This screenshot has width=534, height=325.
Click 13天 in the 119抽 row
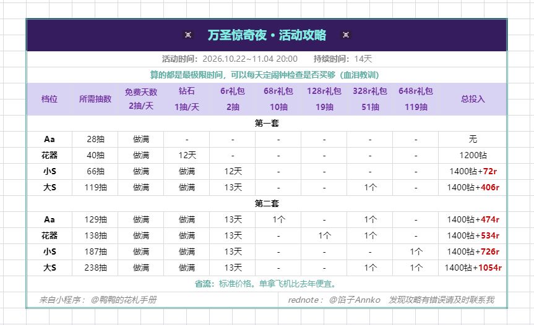(233, 187)
